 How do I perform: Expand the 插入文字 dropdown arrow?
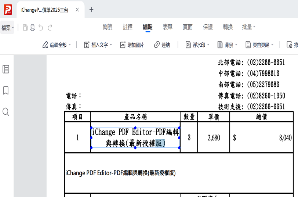[111, 44]
